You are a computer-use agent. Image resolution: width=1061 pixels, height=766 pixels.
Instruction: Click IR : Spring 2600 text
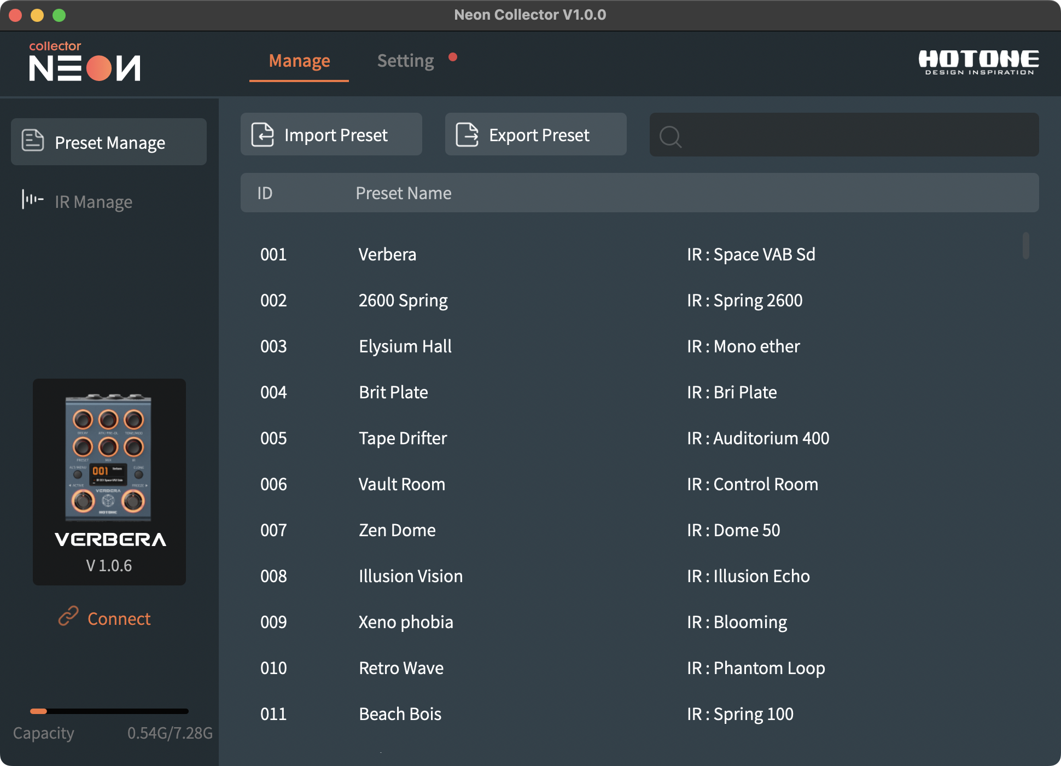[x=744, y=300]
